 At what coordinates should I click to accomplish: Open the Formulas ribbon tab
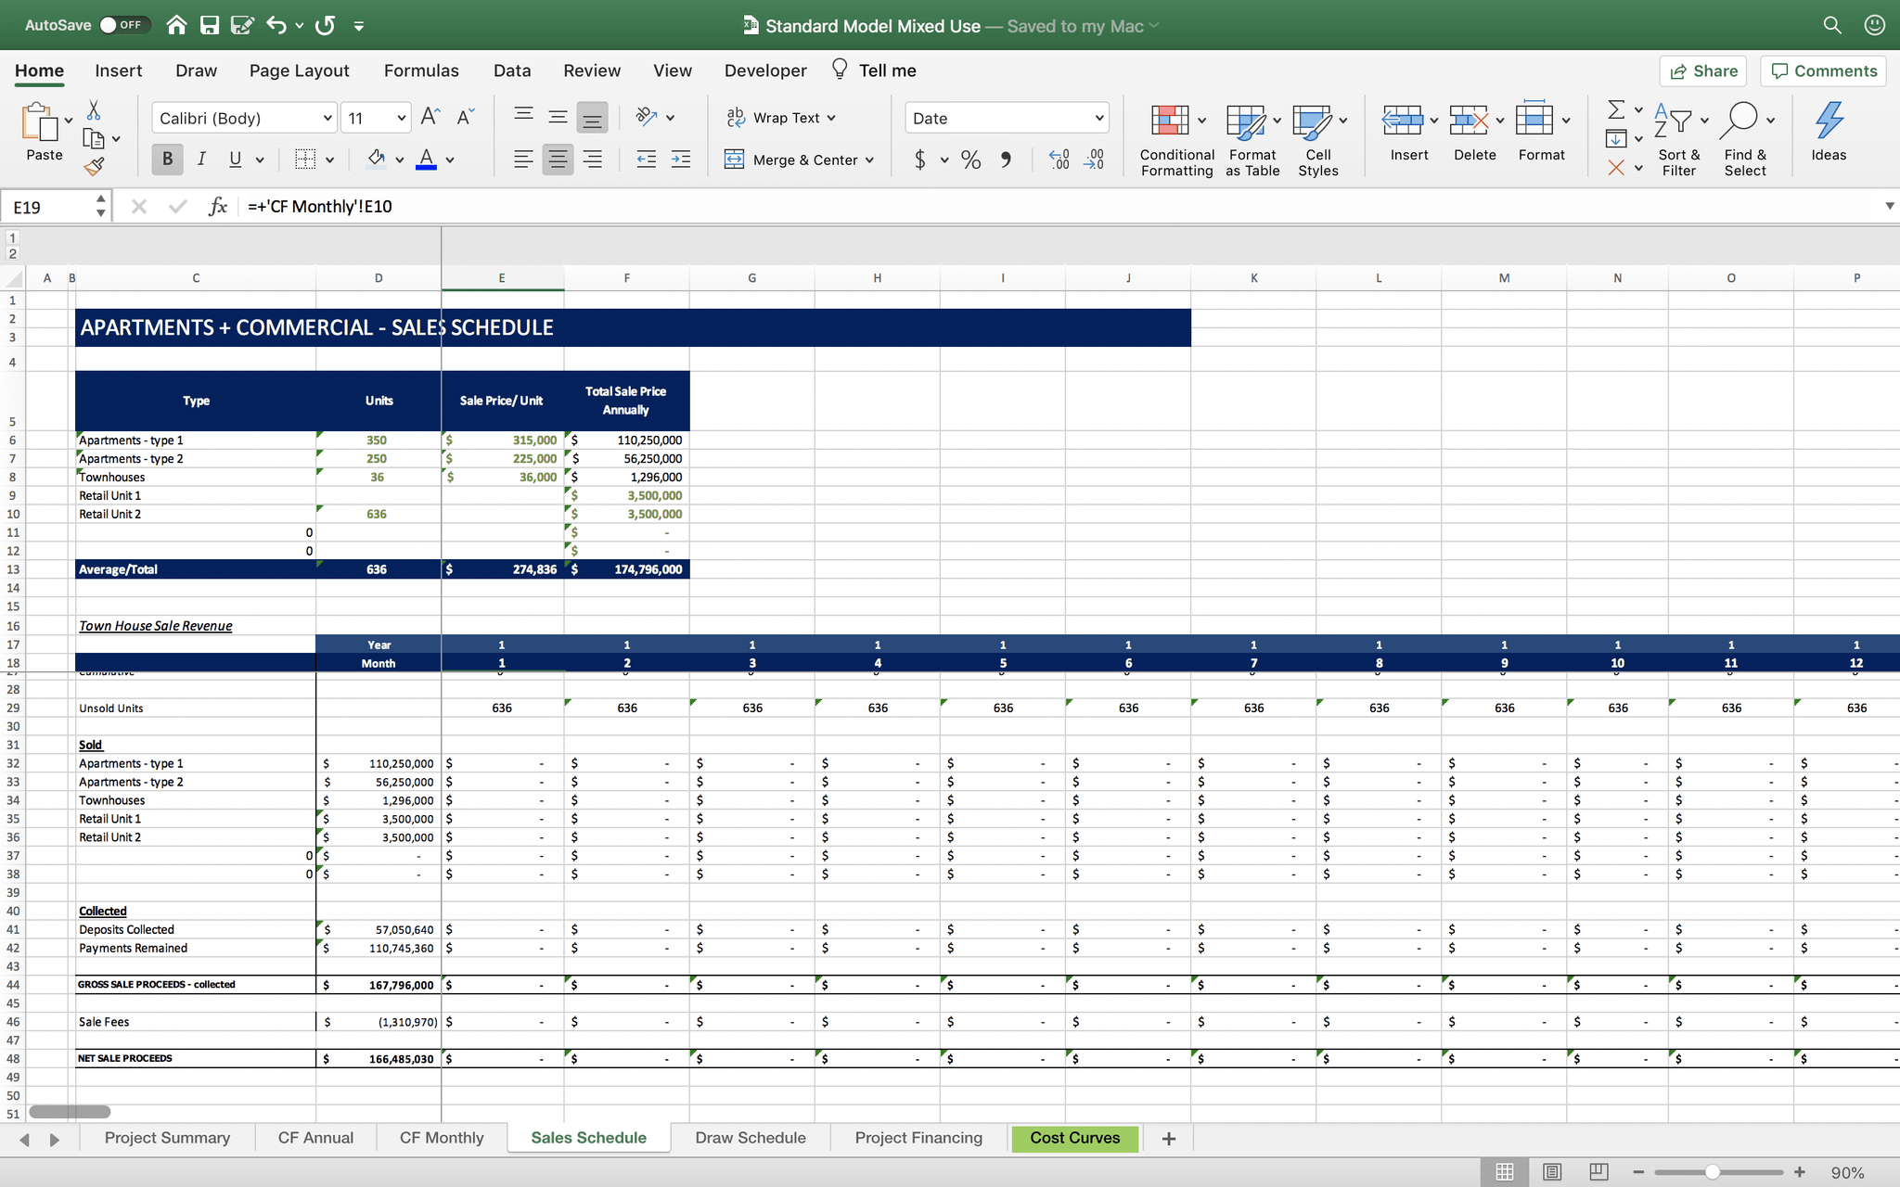(421, 70)
